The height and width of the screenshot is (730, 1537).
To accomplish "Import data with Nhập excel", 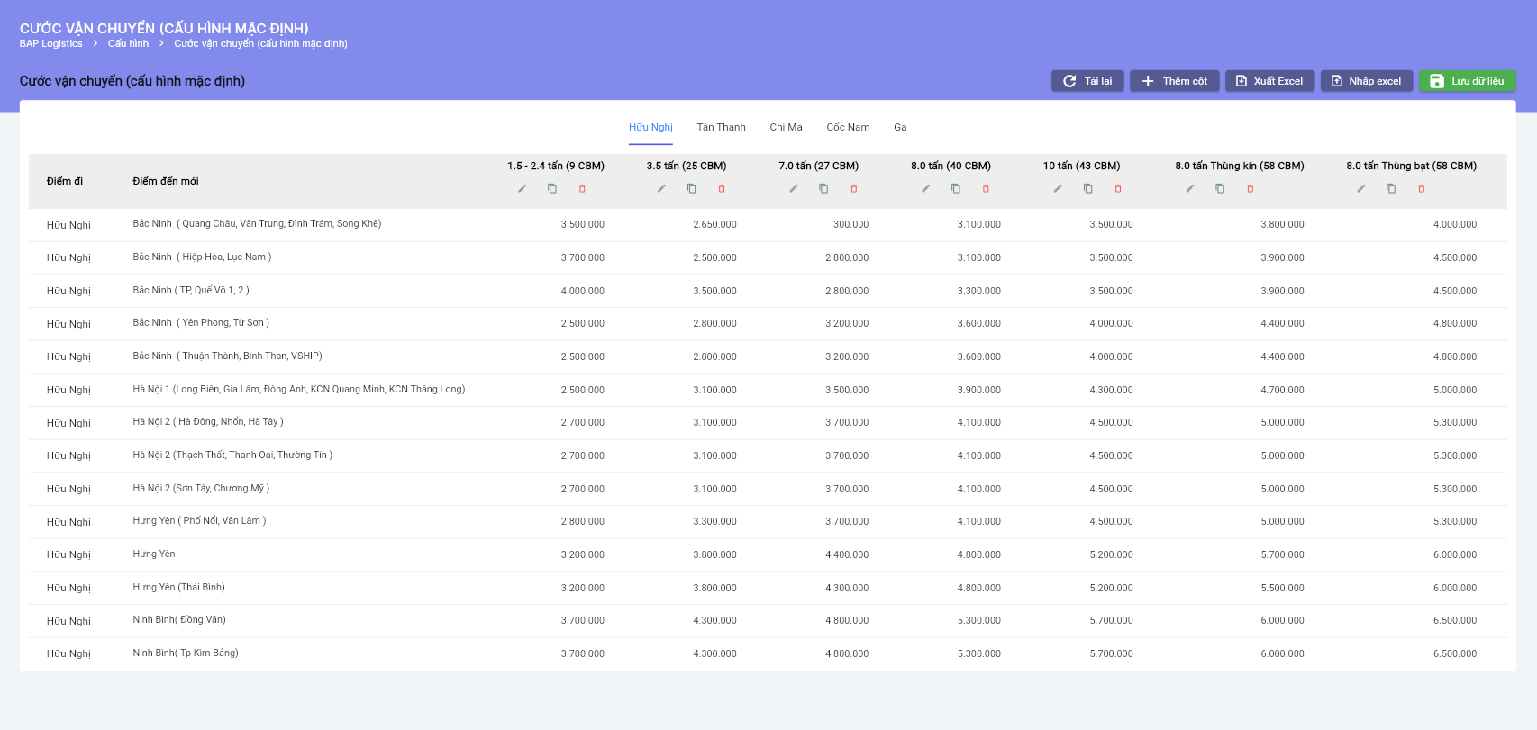I will coord(1366,81).
